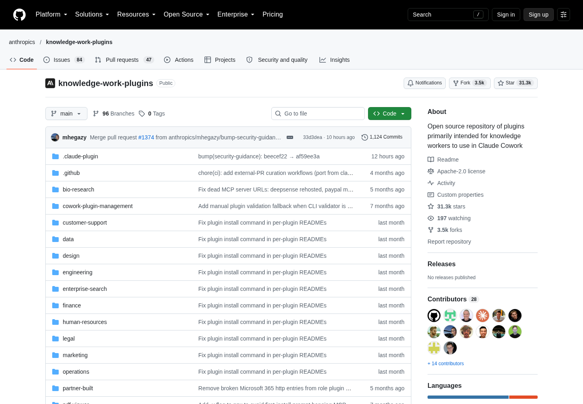This screenshot has width=583, height=404.
Task: Click the GitHub logo home icon
Action: 19,15
